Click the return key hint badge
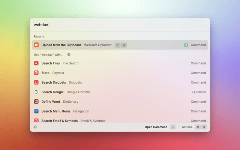 click(172, 127)
